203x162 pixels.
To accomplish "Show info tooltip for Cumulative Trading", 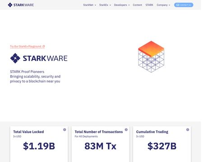I will pos(188,130).
